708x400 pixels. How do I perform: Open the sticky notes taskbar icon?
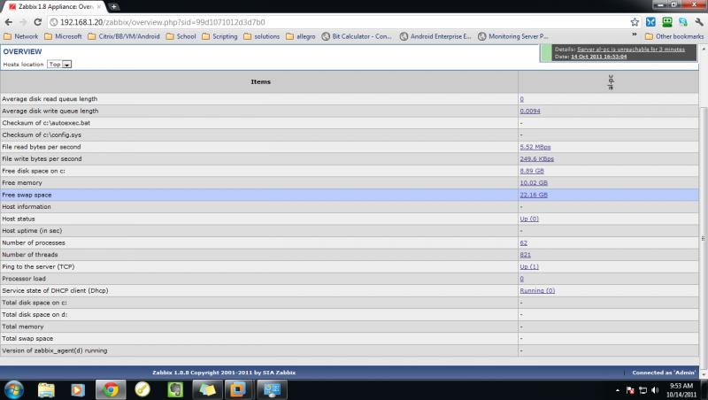pos(207,389)
